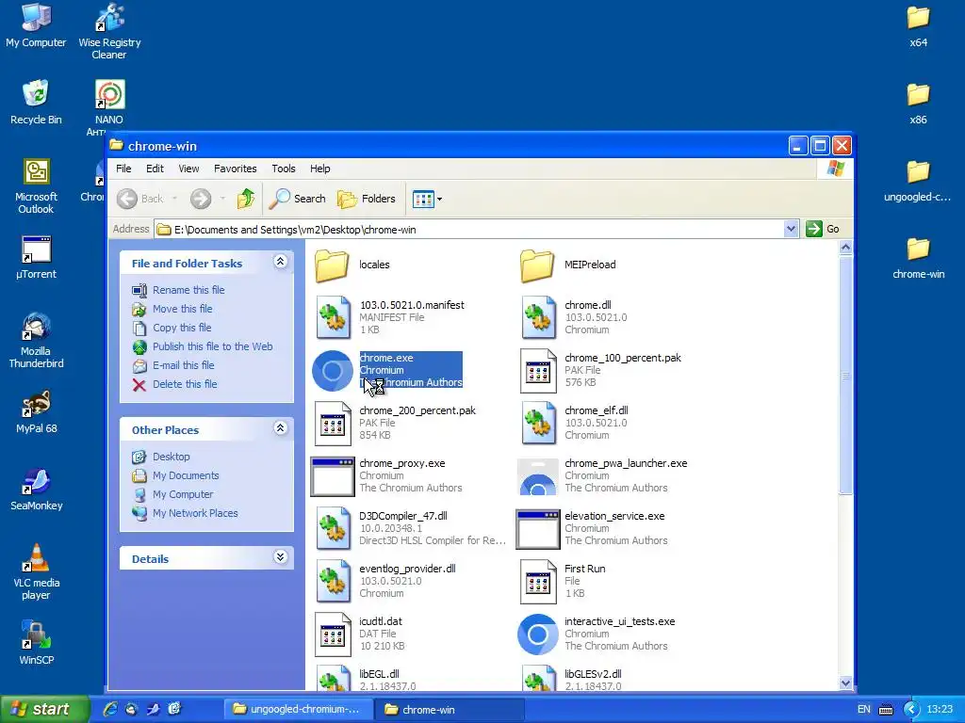Open the Tools menu
The height and width of the screenshot is (723, 965).
click(283, 169)
